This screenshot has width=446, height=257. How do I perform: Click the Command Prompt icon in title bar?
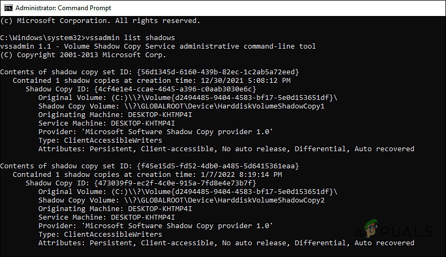tap(7, 8)
